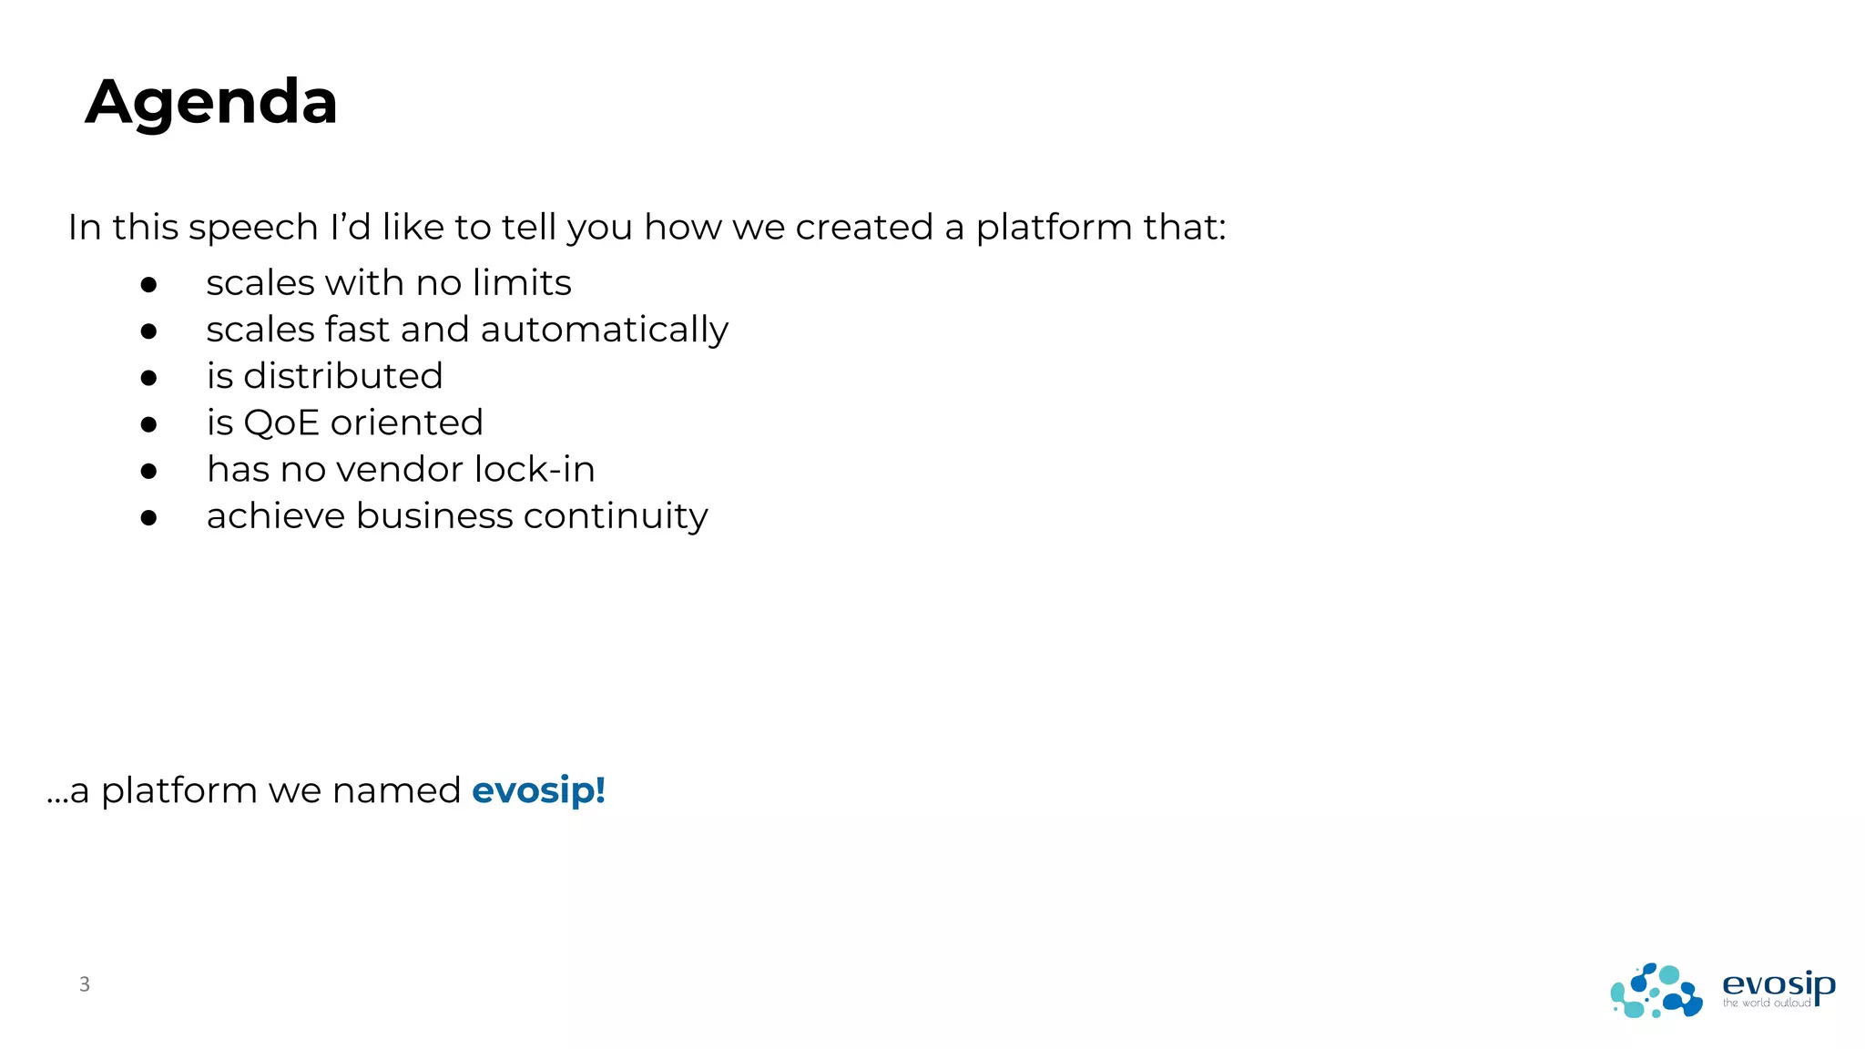Click the bullet dot before 'scales with no limits'
This screenshot has width=1865, height=1049.
[x=149, y=285]
